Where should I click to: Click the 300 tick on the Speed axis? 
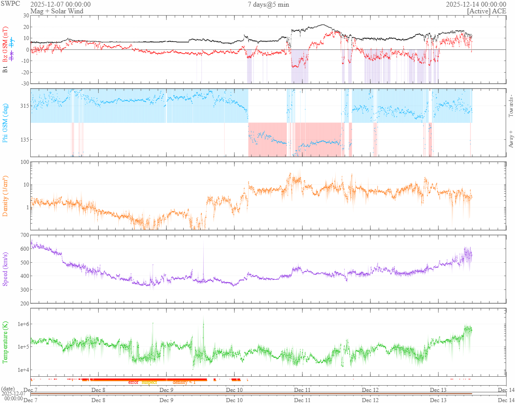coord(24,290)
